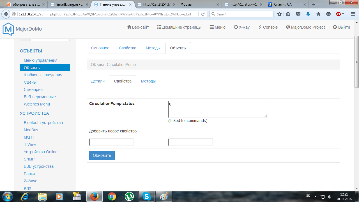Log out with the Выйти link
Viewport: 359px width, 202px height.
coord(342,27)
